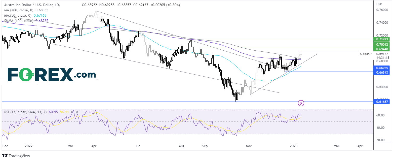
Task: Select the MA 200 indicator label
Action: (x=19, y=10)
